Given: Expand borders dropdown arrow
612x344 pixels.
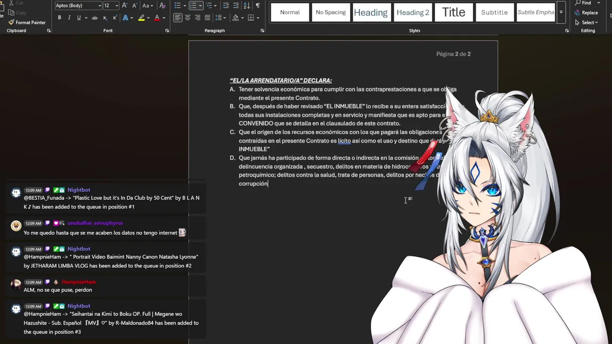Looking at the screenshot, I should tap(257, 18).
